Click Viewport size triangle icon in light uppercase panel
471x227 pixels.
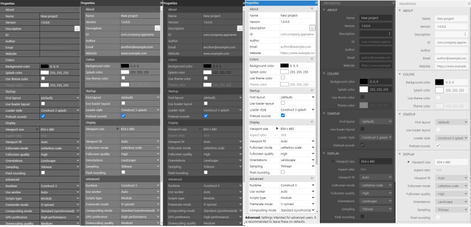409,162
